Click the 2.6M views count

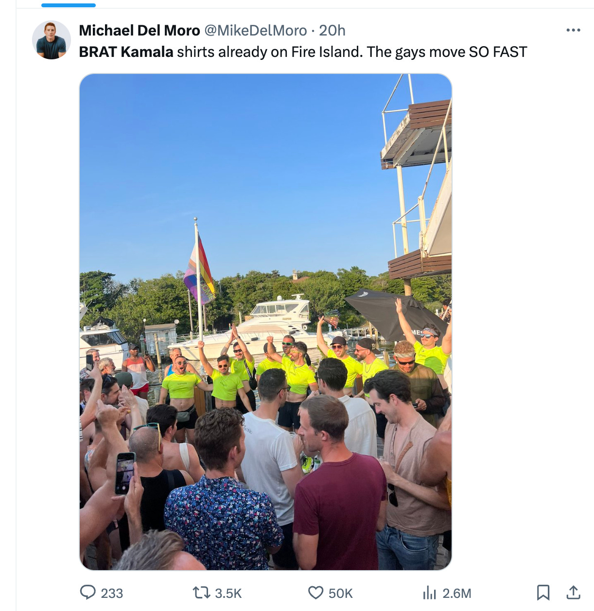pyautogui.click(x=457, y=593)
